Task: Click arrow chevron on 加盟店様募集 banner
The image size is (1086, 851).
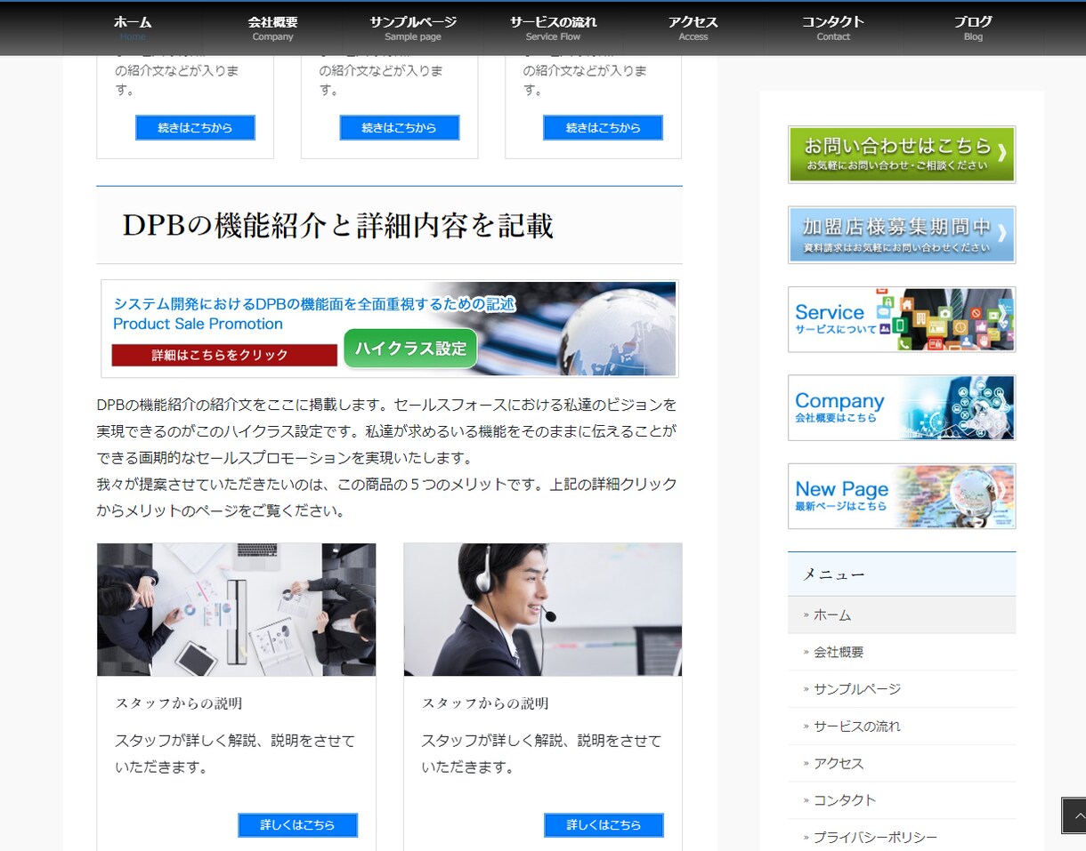Action: pyautogui.click(x=1001, y=233)
